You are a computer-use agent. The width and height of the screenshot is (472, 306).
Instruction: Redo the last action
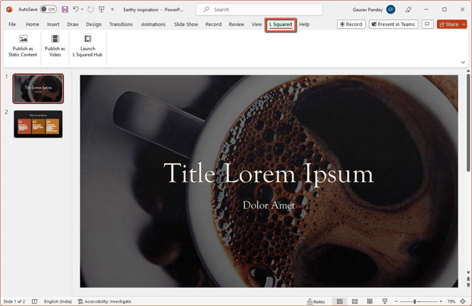tap(91, 10)
